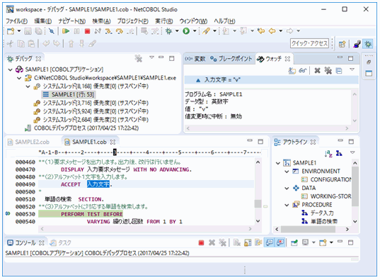Viewport: 380px width, 280px height.
Task: Collapse the DATA node in the Outline
Action: click(x=287, y=189)
